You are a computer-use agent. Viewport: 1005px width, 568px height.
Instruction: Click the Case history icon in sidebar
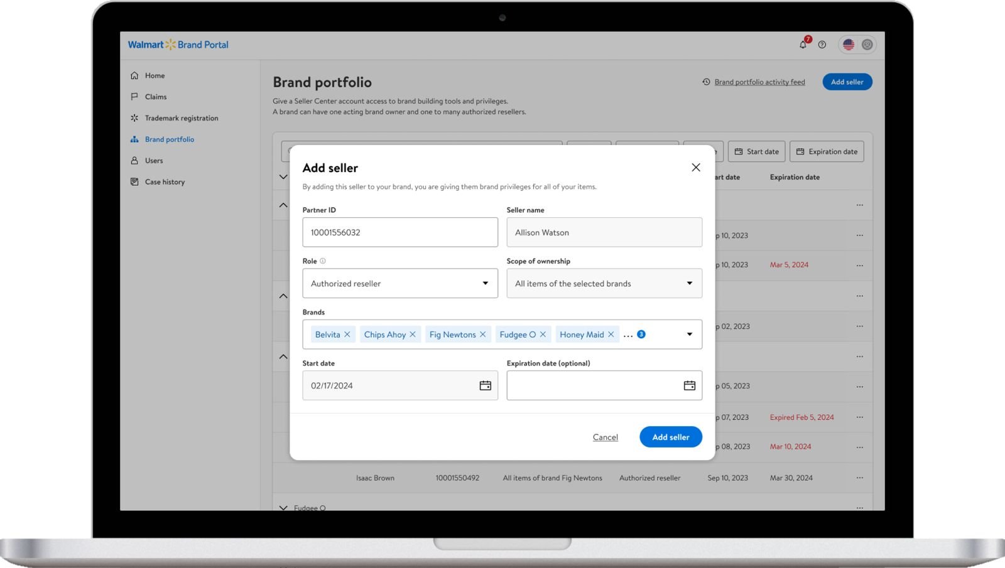tap(134, 182)
